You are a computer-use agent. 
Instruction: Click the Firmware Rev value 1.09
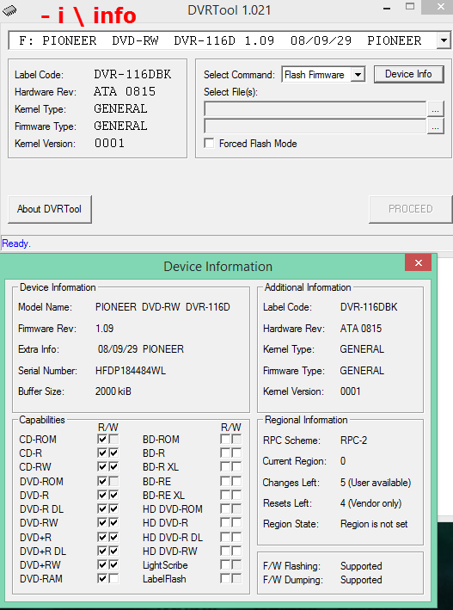[x=105, y=329]
